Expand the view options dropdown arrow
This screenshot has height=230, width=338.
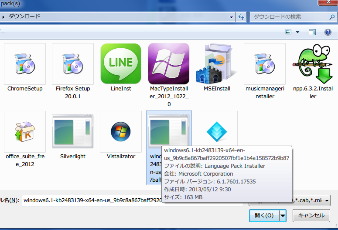[x=298, y=32]
